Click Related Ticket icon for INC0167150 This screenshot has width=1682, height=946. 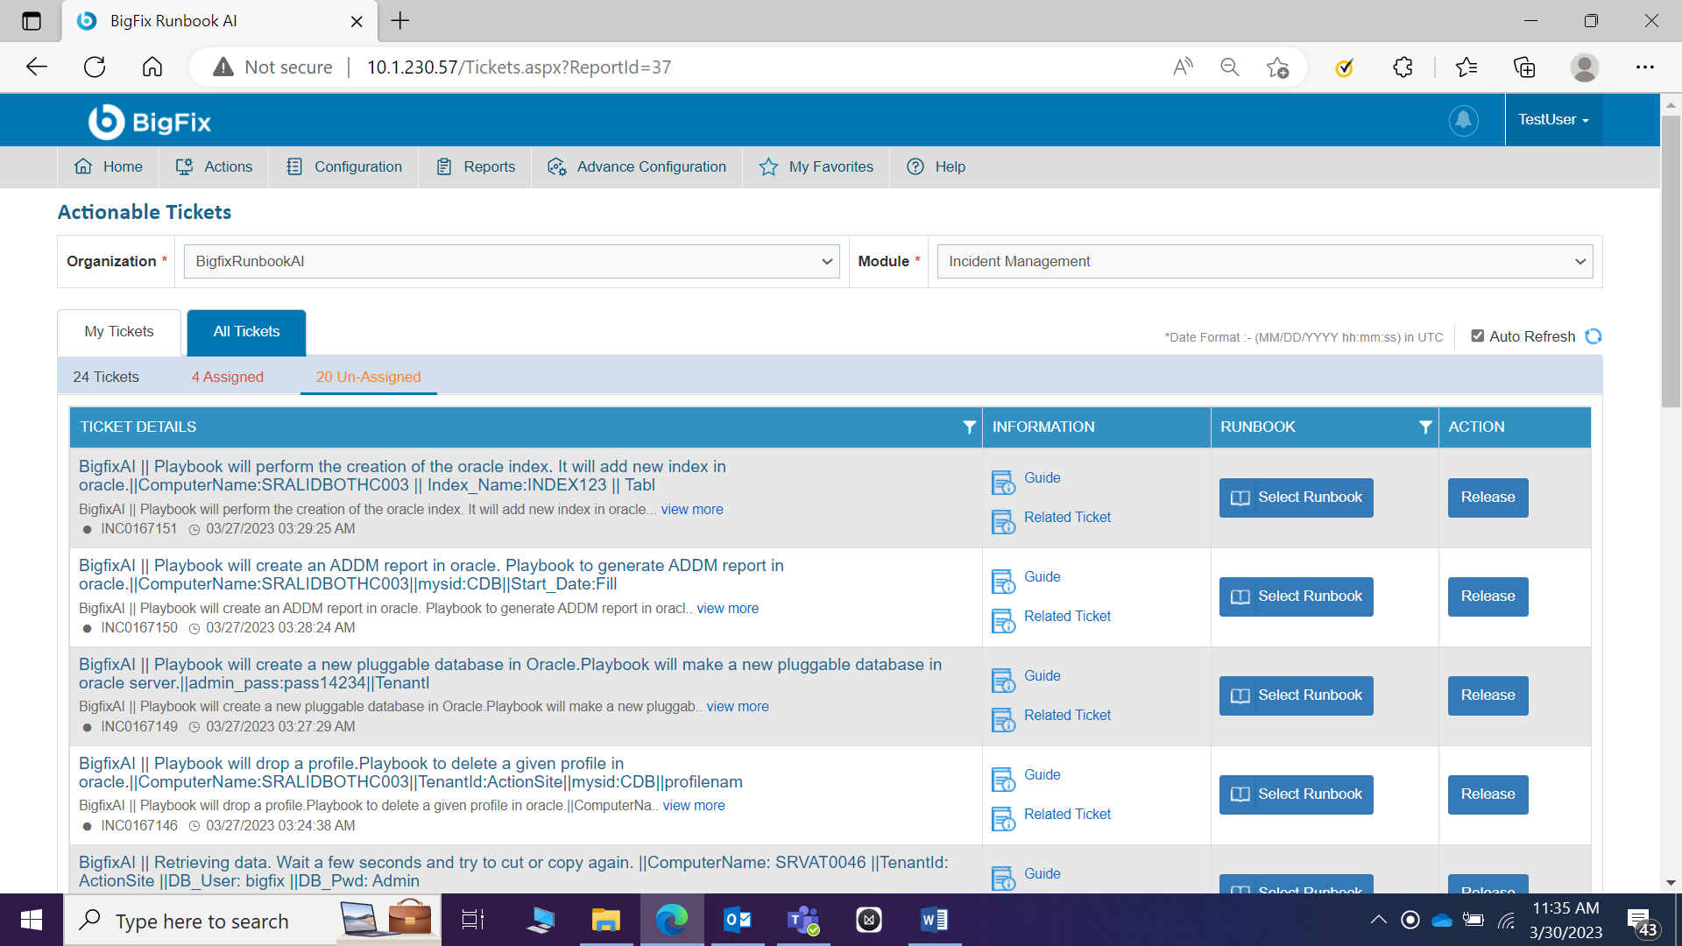tap(1003, 620)
